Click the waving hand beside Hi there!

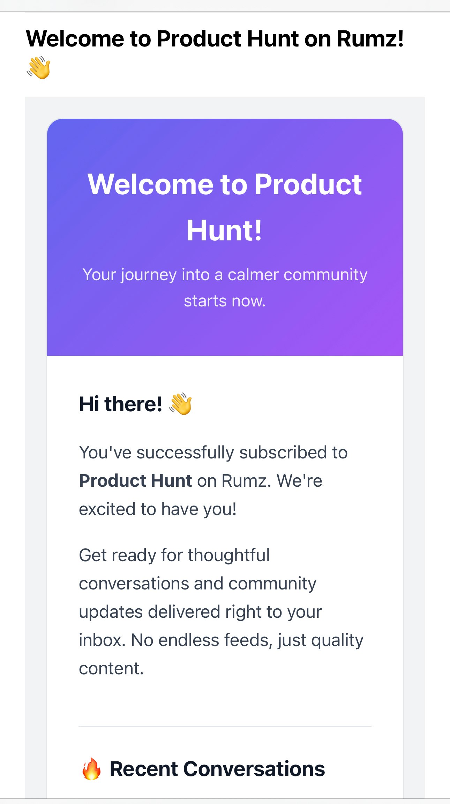coord(180,404)
